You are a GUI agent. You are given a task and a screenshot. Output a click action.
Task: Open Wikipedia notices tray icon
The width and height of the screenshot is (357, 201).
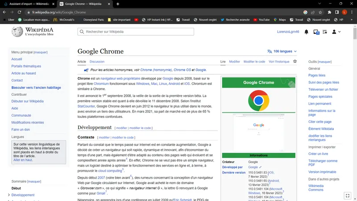click(x=316, y=32)
